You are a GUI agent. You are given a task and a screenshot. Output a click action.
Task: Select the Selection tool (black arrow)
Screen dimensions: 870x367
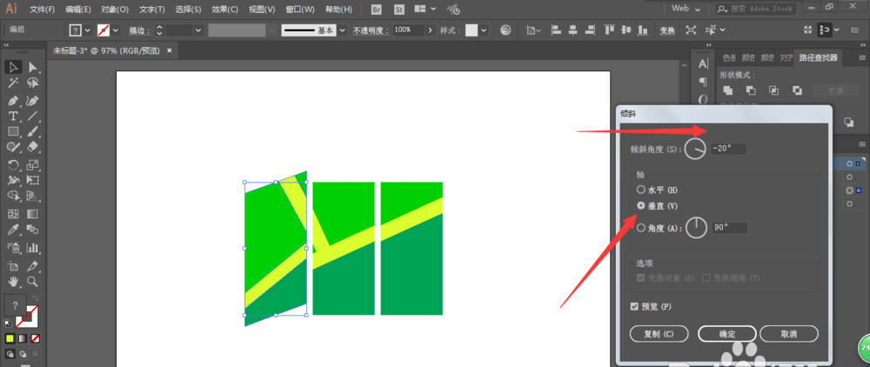tap(13, 67)
